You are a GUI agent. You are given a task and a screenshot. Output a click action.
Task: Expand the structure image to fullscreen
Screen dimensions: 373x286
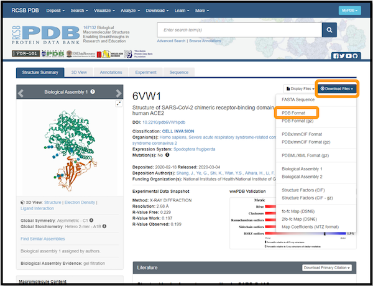tap(119, 103)
